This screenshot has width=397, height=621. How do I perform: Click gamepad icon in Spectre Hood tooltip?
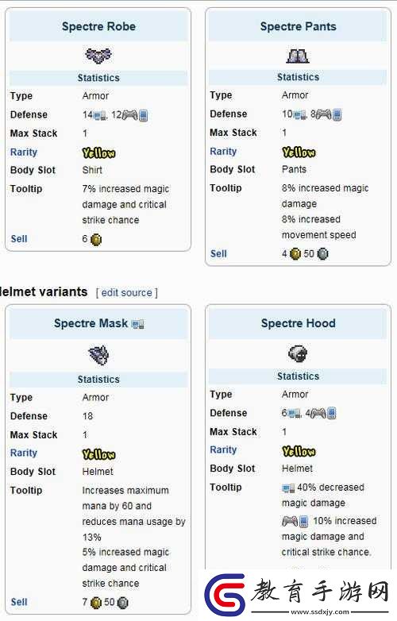(289, 521)
